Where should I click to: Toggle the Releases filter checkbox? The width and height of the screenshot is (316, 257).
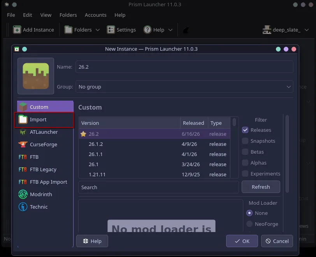pos(245,130)
